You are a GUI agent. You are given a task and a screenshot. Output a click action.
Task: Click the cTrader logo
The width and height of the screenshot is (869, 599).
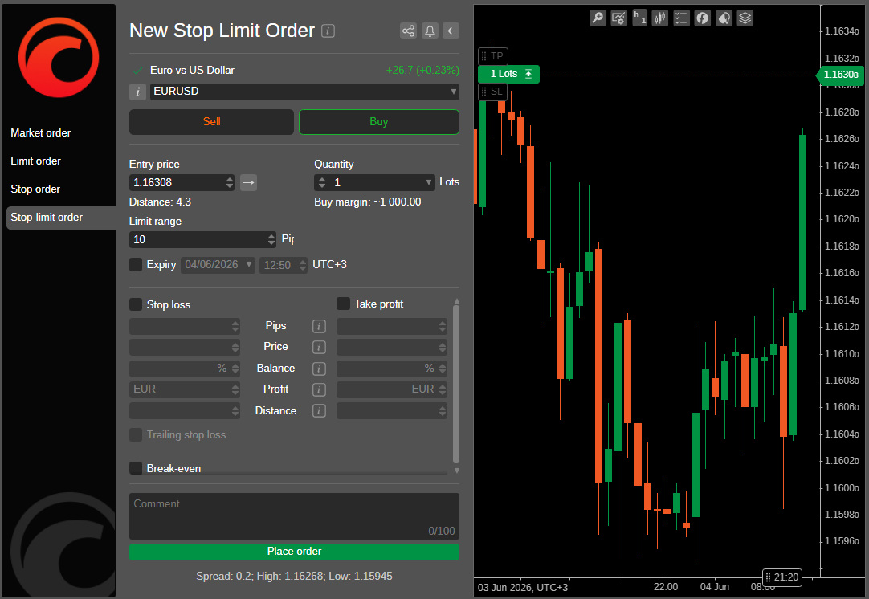(x=59, y=57)
